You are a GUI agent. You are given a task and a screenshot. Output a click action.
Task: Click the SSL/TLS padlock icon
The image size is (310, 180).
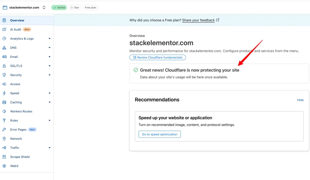pyautogui.click(x=4, y=66)
